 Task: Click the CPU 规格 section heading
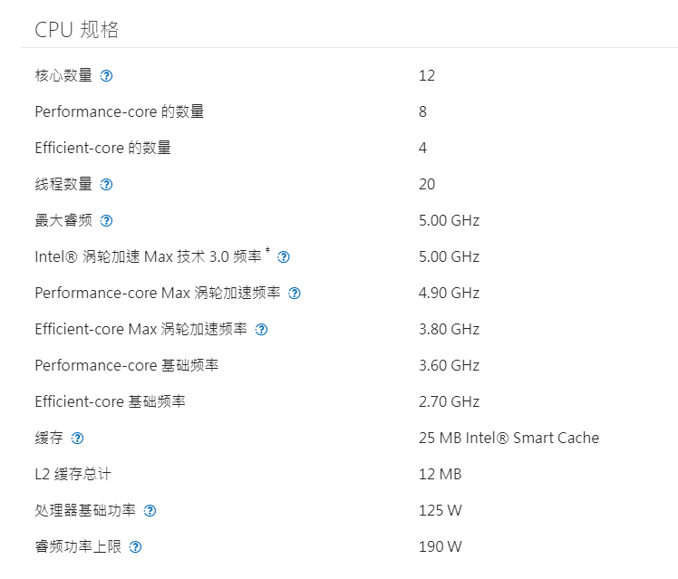(x=77, y=30)
